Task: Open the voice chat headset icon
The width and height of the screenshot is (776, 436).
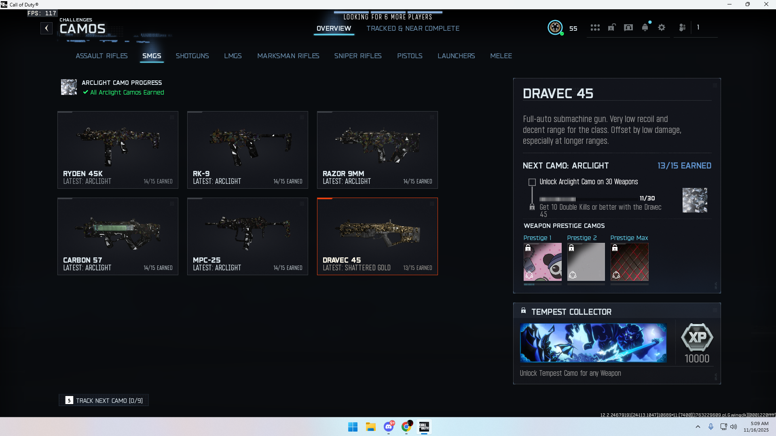Action: pyautogui.click(x=628, y=27)
